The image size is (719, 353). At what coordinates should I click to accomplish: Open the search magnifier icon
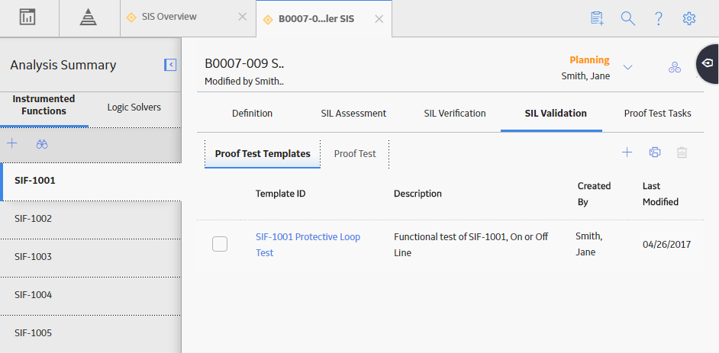[627, 18]
